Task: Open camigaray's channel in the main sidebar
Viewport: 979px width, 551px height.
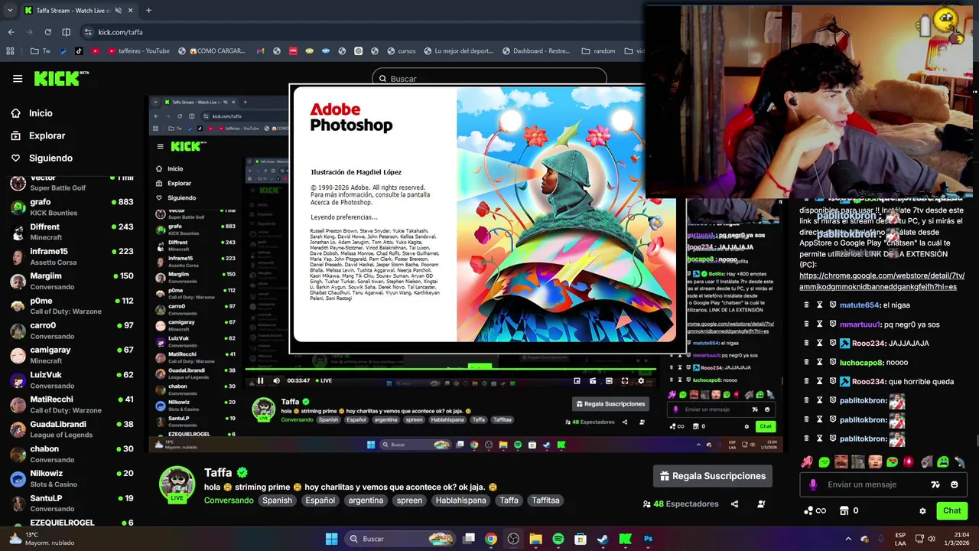Action: tap(72, 354)
